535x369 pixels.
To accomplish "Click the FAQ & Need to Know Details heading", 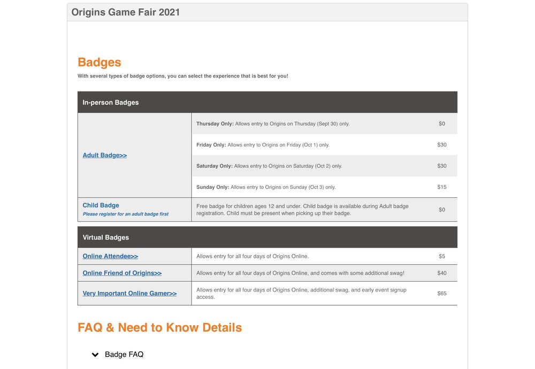I will pyautogui.click(x=159, y=327).
